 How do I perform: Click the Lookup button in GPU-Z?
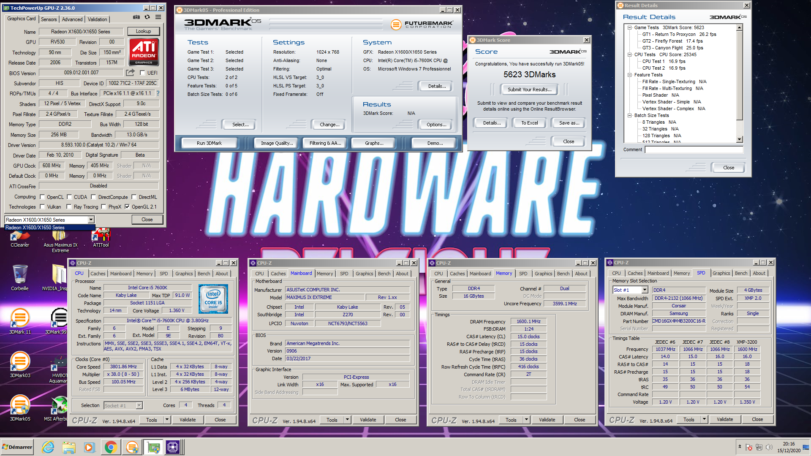(x=143, y=31)
